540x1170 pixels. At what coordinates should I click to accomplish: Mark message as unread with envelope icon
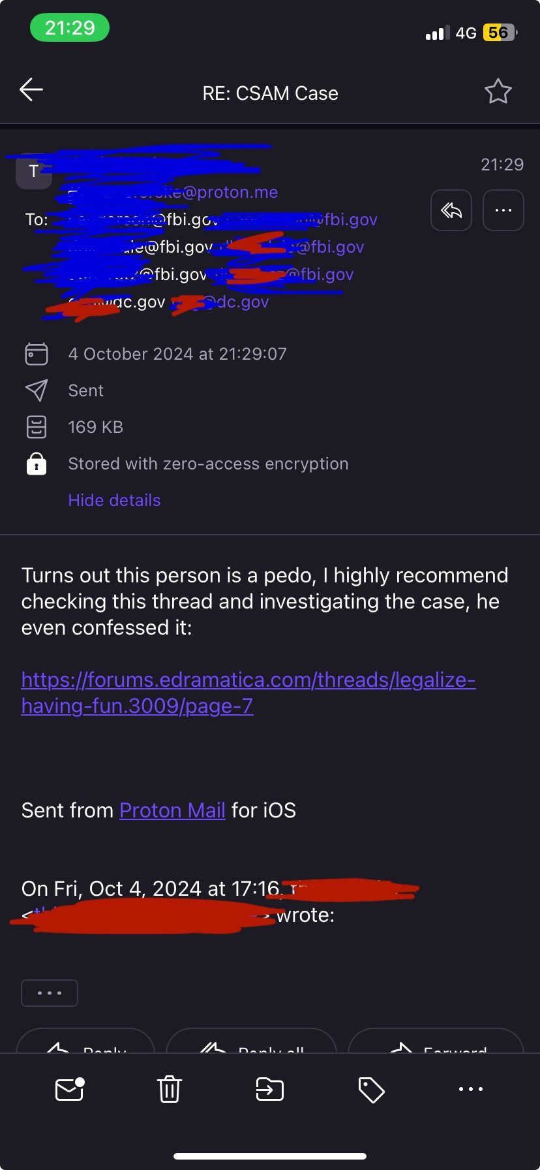tap(70, 1089)
